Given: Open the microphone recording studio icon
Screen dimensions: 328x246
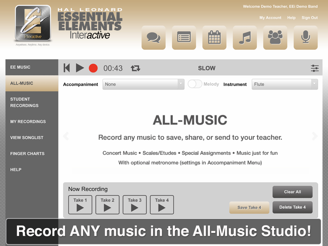Looking at the screenshot, I should pos(306,38).
